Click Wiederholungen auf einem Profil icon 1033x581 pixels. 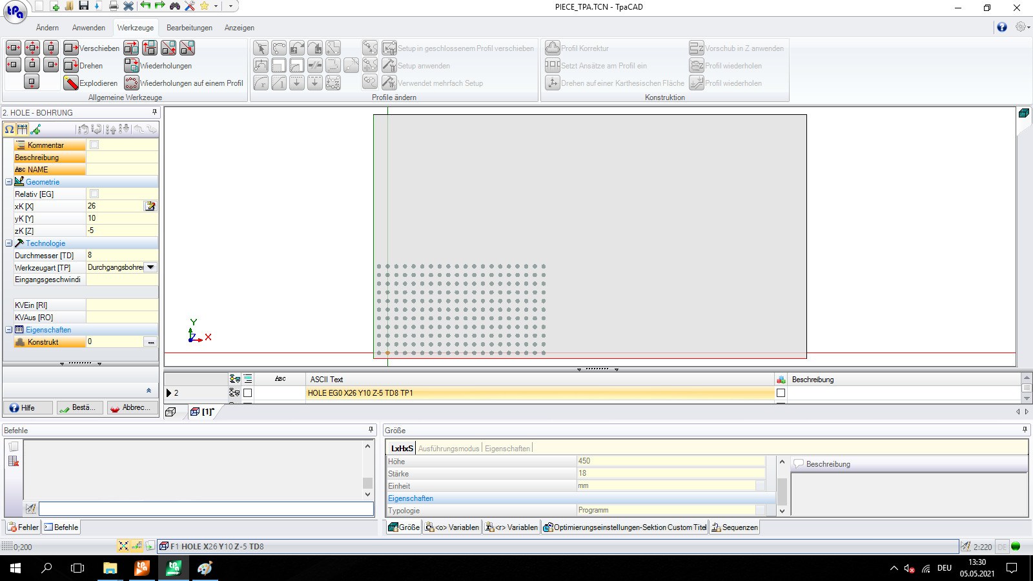tap(132, 83)
